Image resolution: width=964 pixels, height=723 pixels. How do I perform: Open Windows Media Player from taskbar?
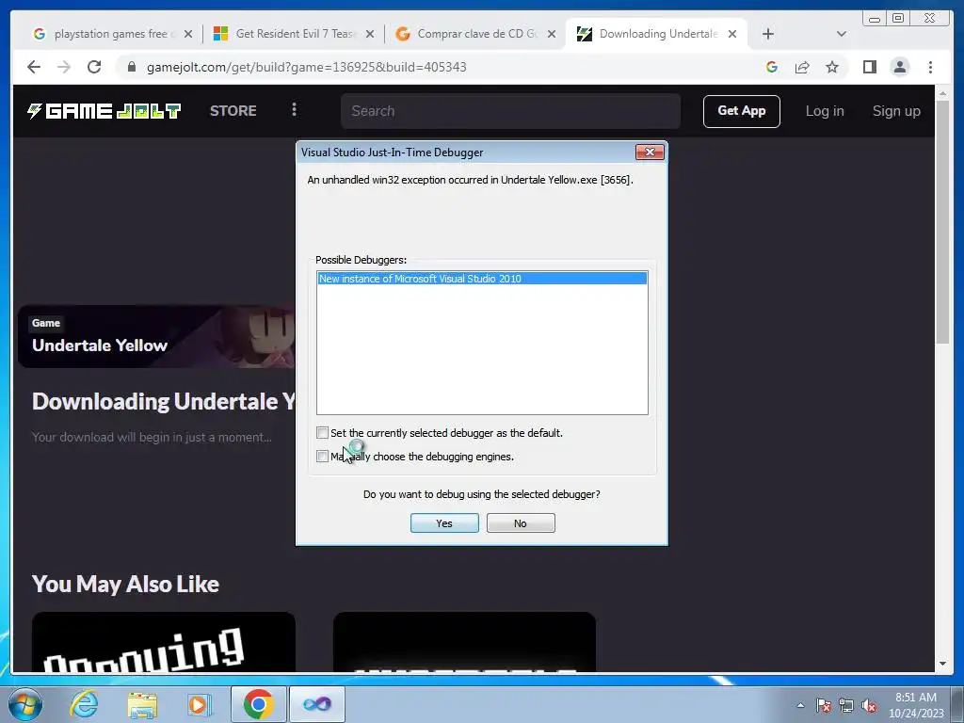tap(199, 704)
